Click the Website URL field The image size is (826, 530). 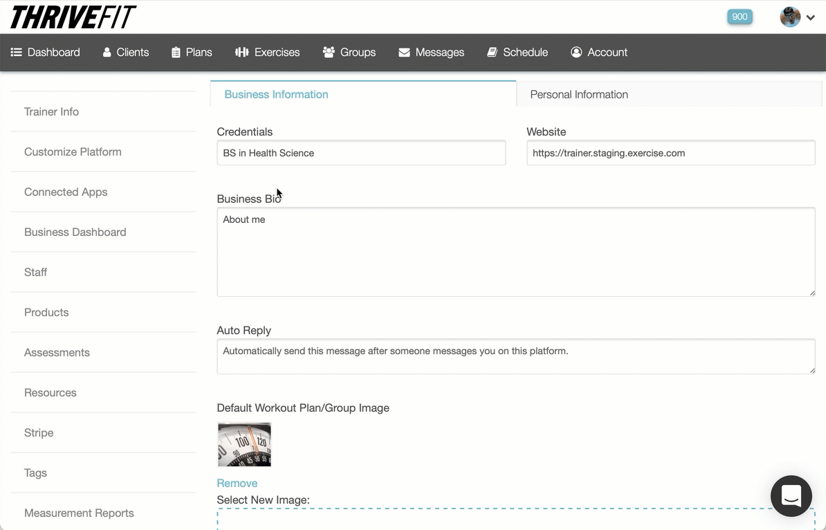[x=670, y=153]
